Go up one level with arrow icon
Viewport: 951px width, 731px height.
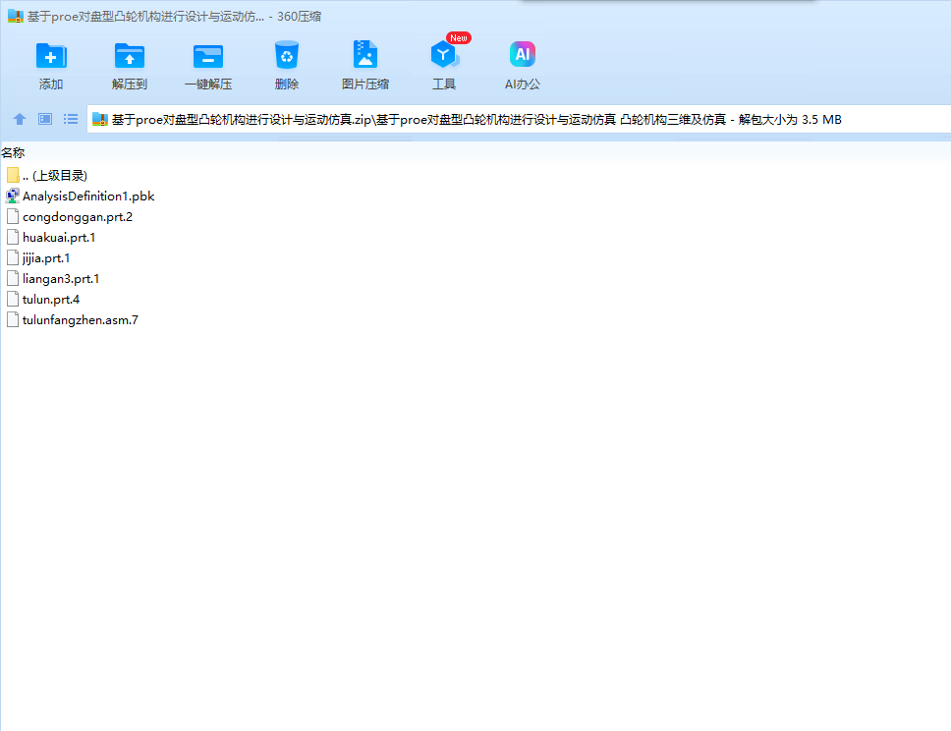click(20, 119)
